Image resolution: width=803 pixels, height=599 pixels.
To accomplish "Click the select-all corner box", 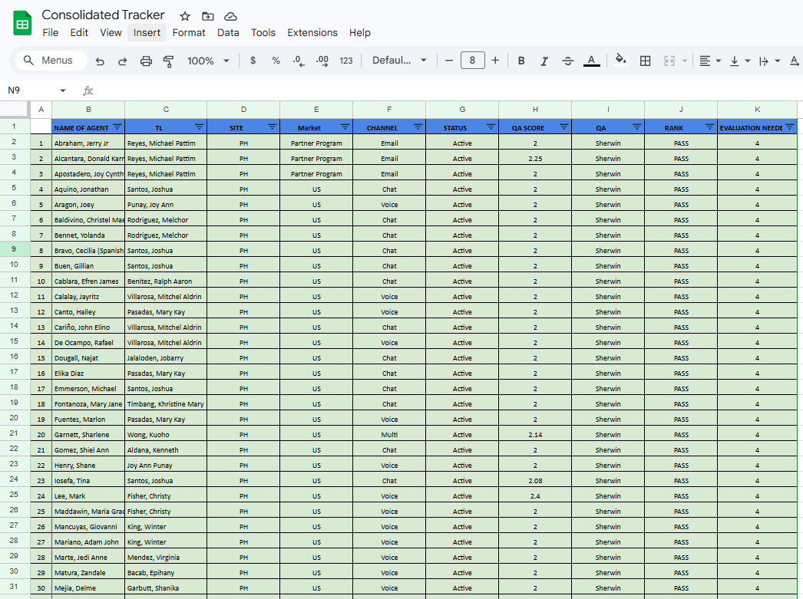I will coord(15,110).
